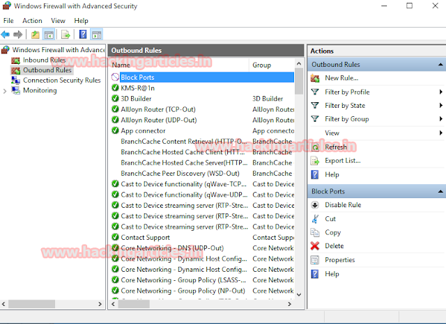Screen dimensions: 446x324
Task: Click the Export List icon in Actions pane
Action: coord(315,161)
